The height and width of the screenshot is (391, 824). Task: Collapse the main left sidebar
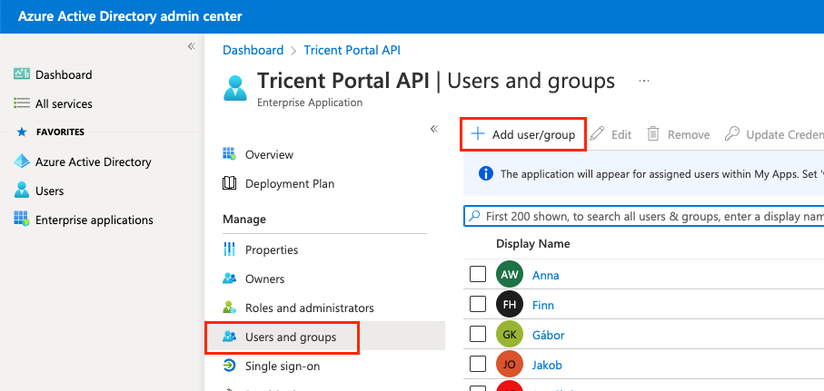pyautogui.click(x=192, y=46)
